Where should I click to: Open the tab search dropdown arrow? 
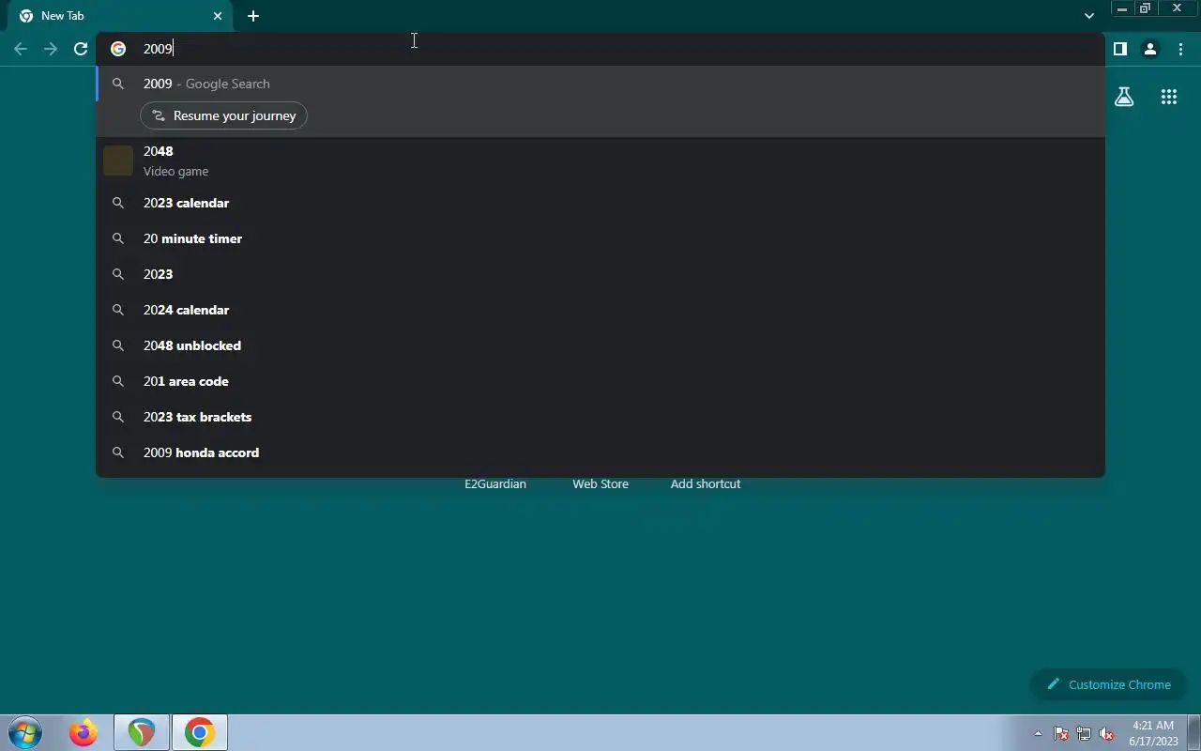coord(1088,16)
